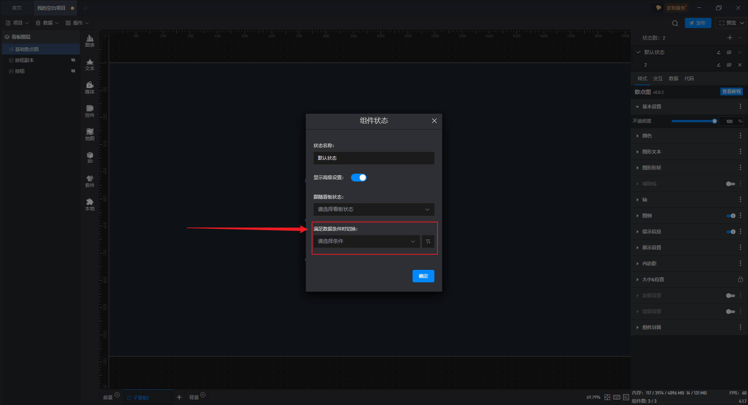This screenshot has height=405, width=748.
Task: Click the 确定 confirm button
Action: click(423, 276)
